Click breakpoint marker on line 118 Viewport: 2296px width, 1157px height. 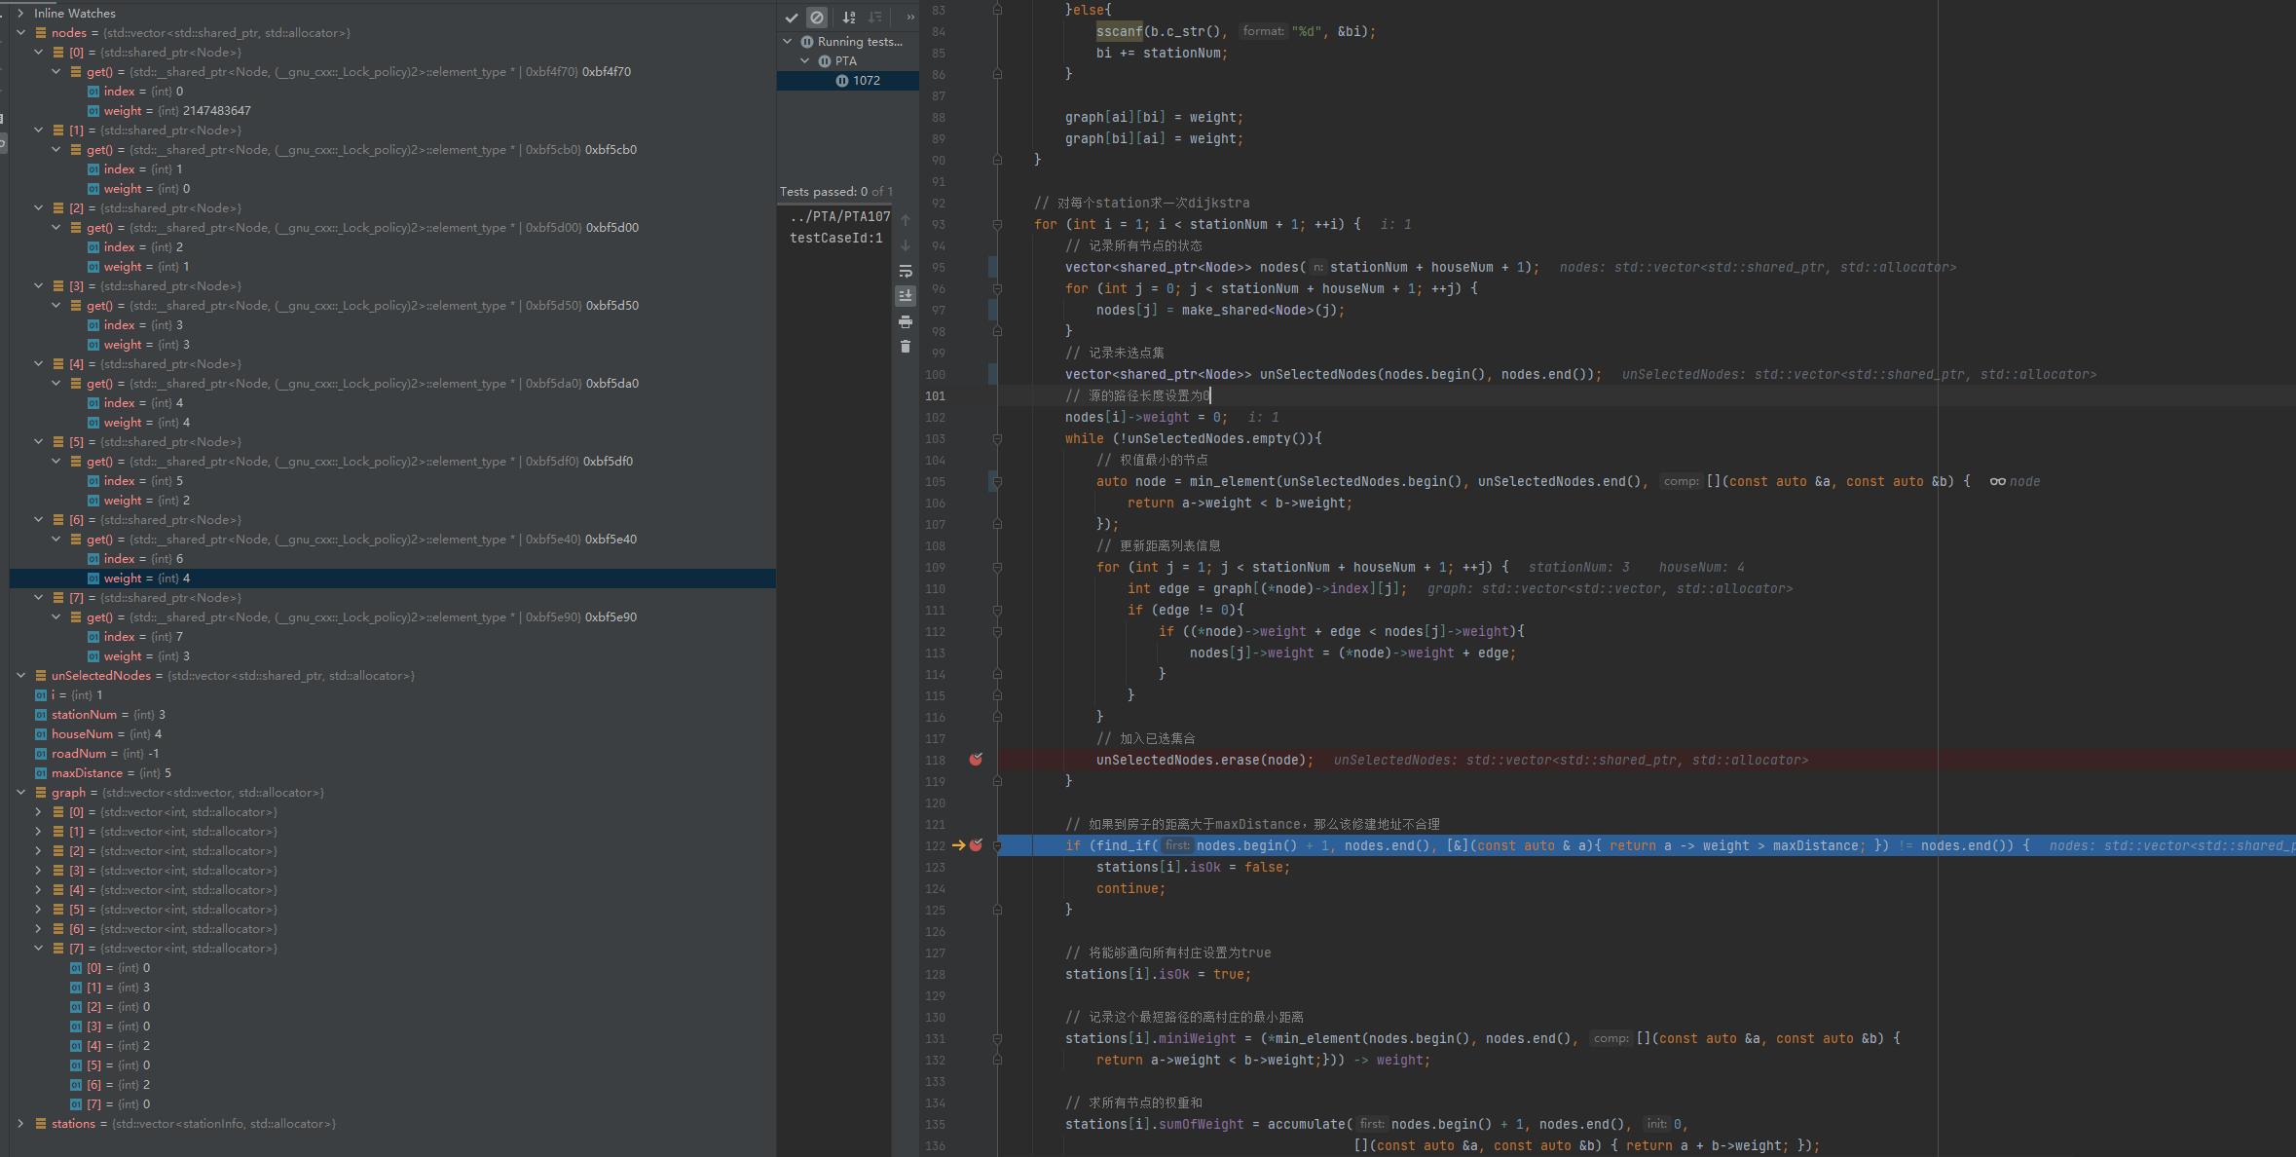[976, 760]
